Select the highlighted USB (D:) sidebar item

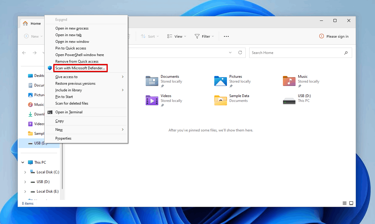coord(39,143)
